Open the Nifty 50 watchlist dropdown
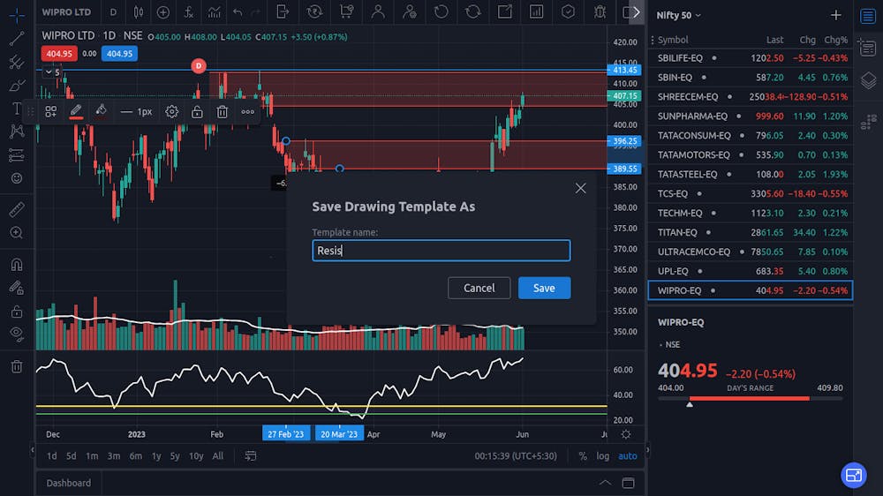Image resolution: width=883 pixels, height=496 pixels. [x=678, y=15]
